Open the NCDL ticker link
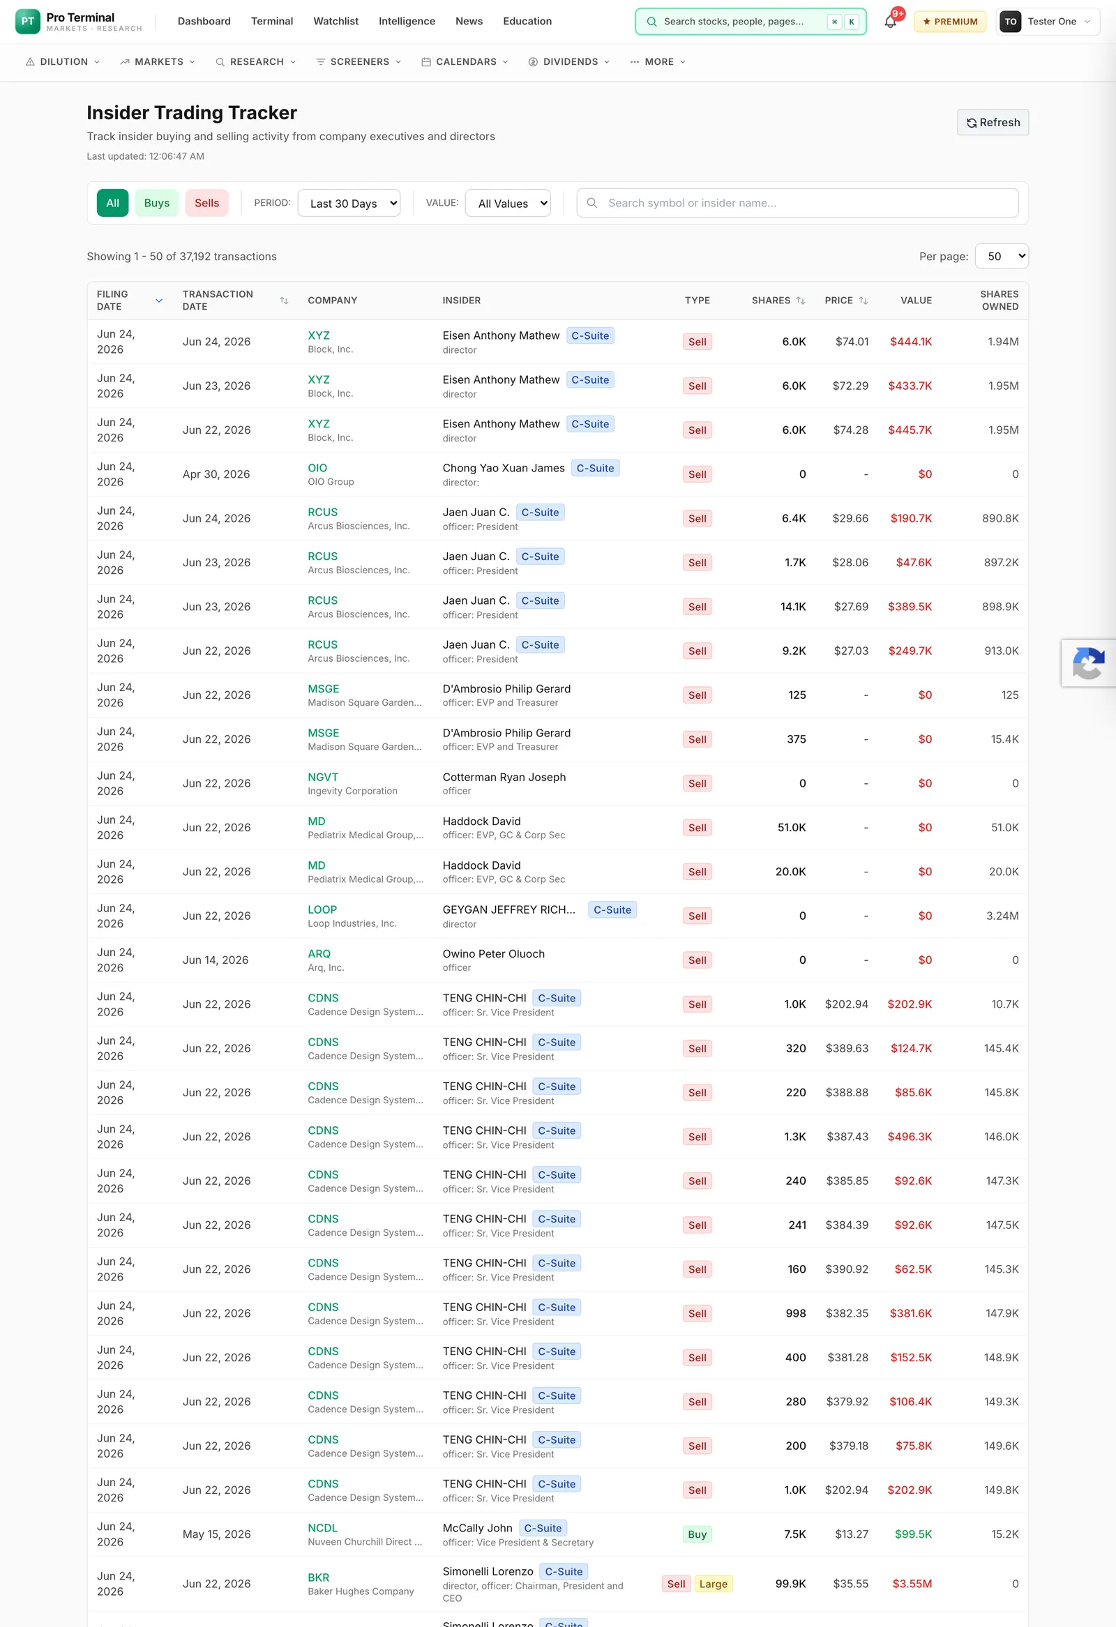This screenshot has height=1627, width=1116. click(322, 1527)
